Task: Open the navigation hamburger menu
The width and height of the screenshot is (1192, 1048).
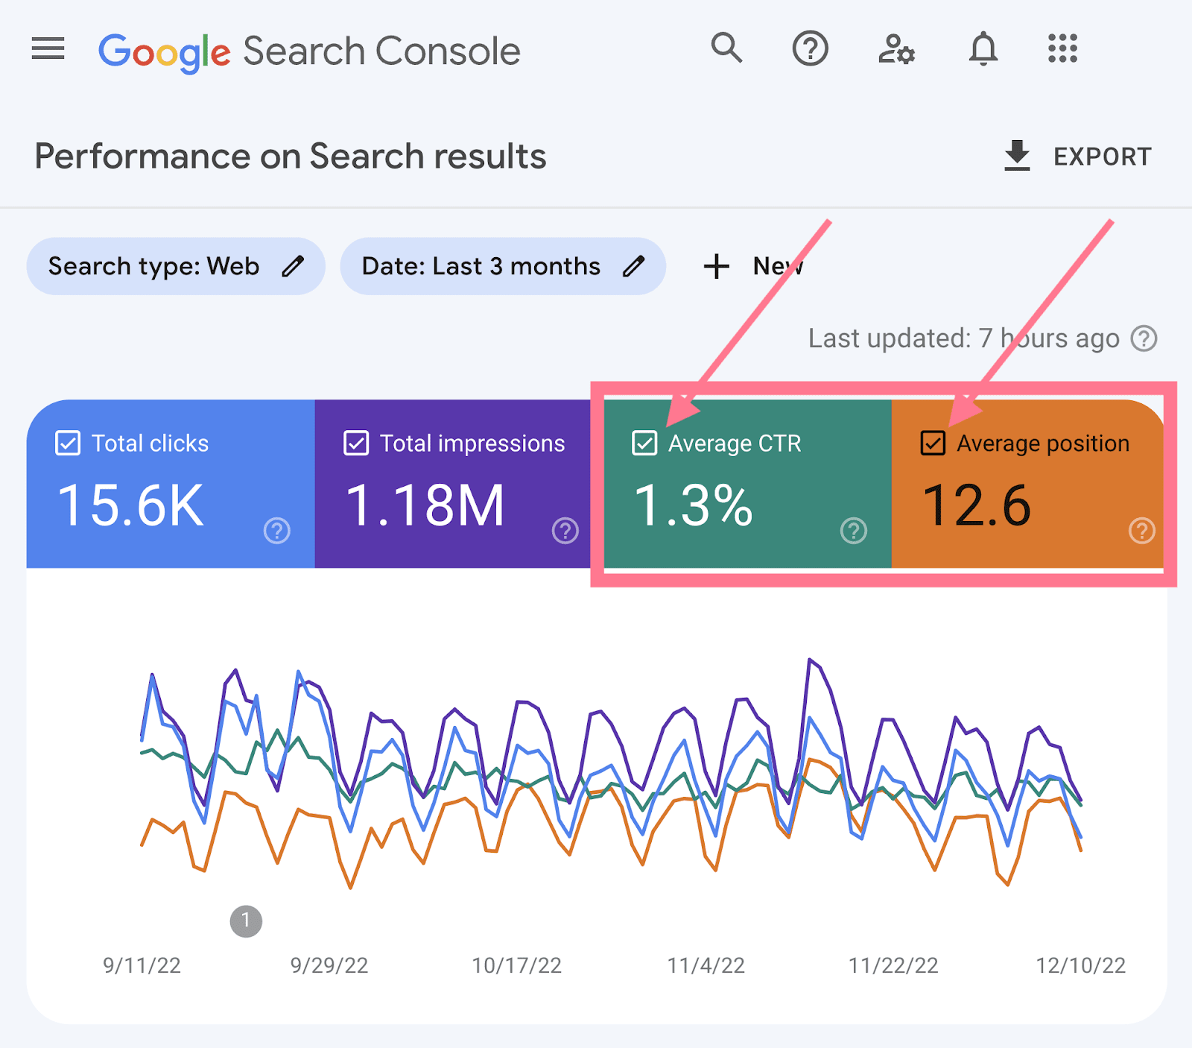Action: [47, 49]
